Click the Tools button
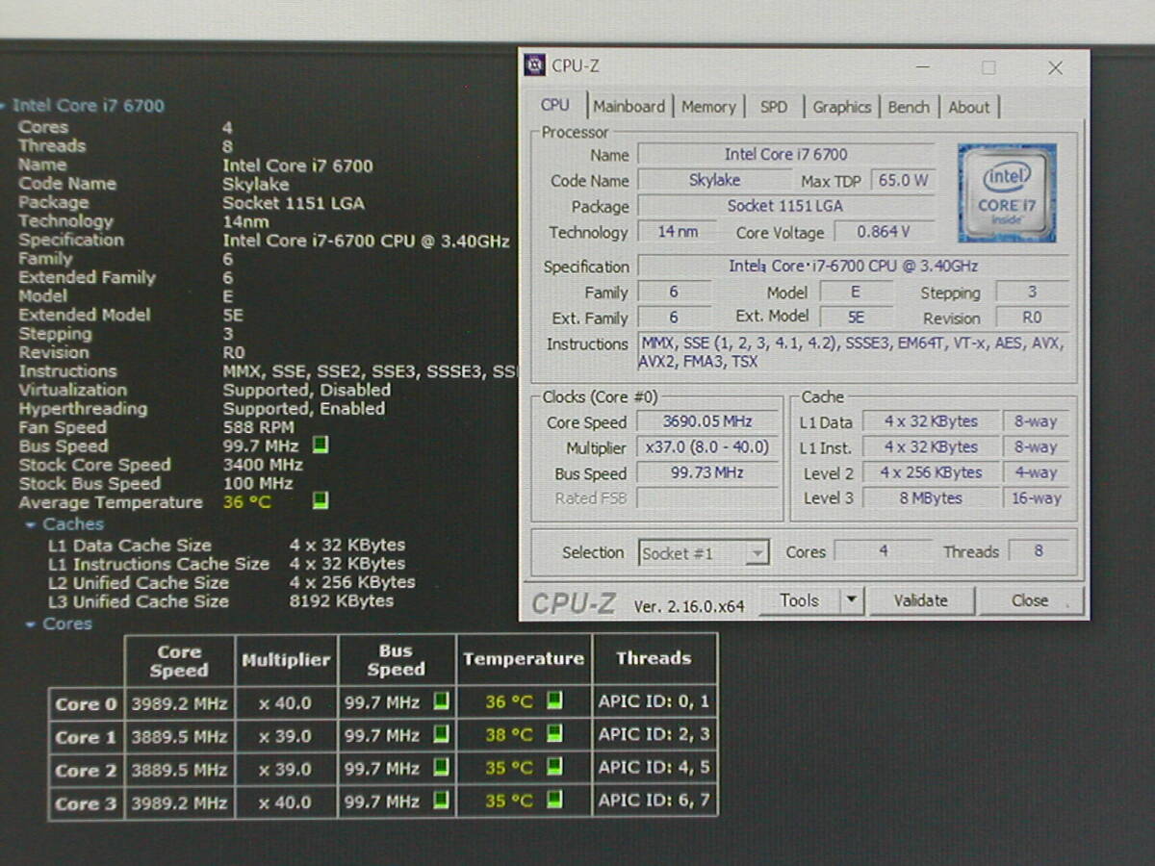The image size is (1155, 866). (799, 600)
